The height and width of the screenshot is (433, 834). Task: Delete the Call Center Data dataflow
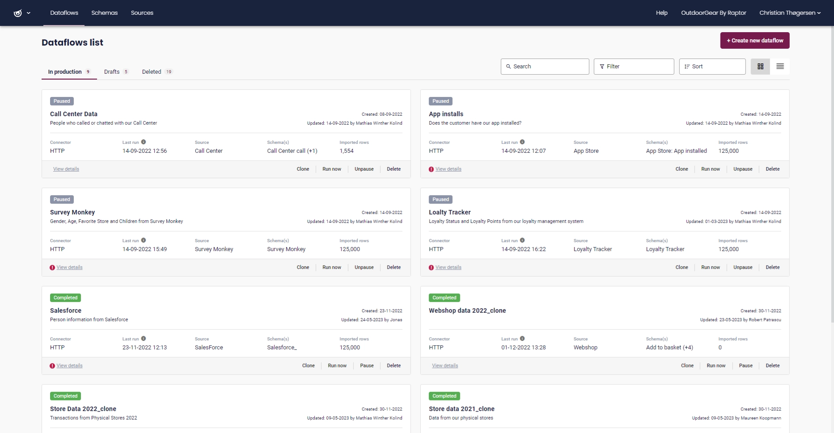click(x=394, y=169)
